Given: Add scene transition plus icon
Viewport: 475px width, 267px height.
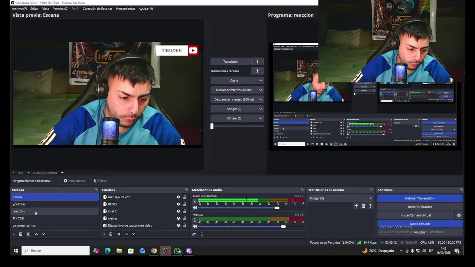Looking at the screenshot, I should pyautogui.click(x=356, y=206).
